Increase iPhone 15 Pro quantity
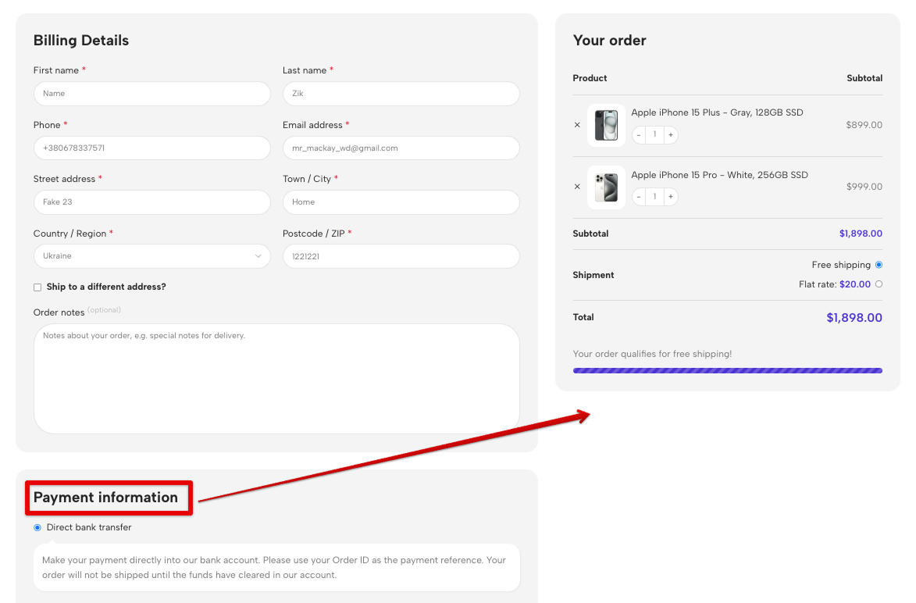Viewport: 916px width, 603px height. 670,197
